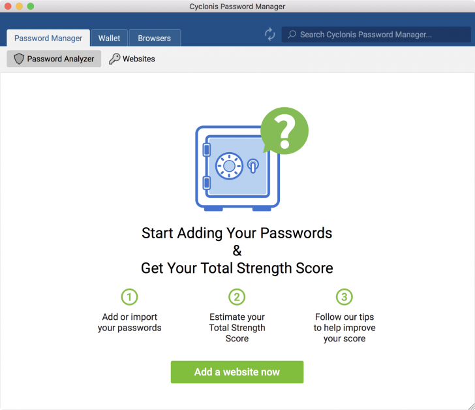Close the window with the red button
Image resolution: width=475 pixels, height=410 pixels.
pos(8,6)
